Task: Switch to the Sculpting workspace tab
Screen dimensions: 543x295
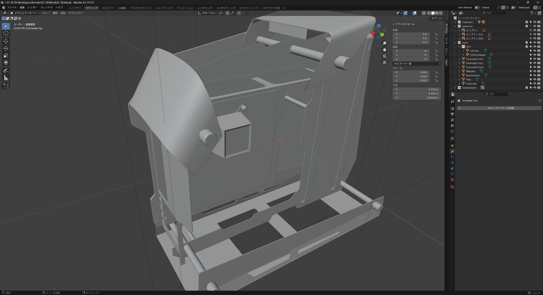Action: 108,8
